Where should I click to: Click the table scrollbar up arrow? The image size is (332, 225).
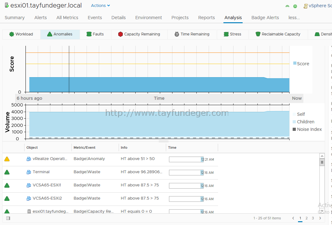[322, 156]
